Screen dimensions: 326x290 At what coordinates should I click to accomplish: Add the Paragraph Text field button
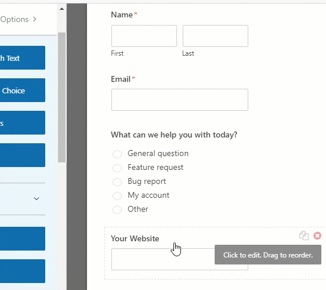click(23, 58)
